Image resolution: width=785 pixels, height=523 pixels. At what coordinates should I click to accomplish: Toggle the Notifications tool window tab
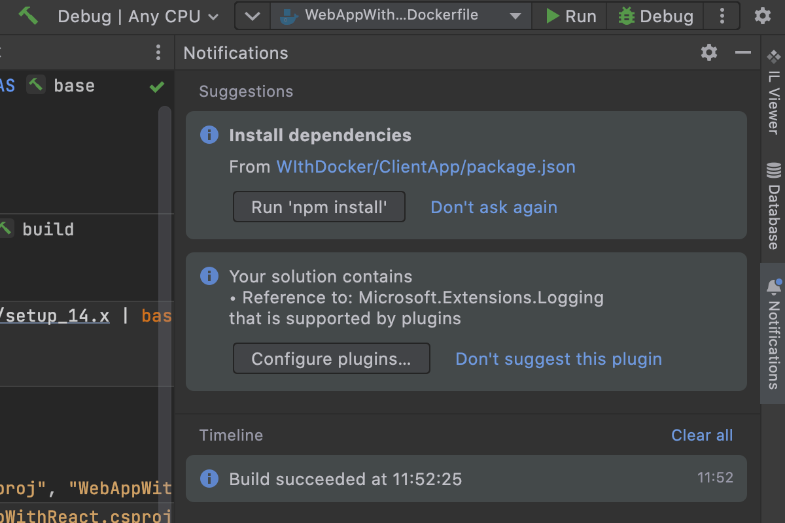pyautogui.click(x=773, y=333)
